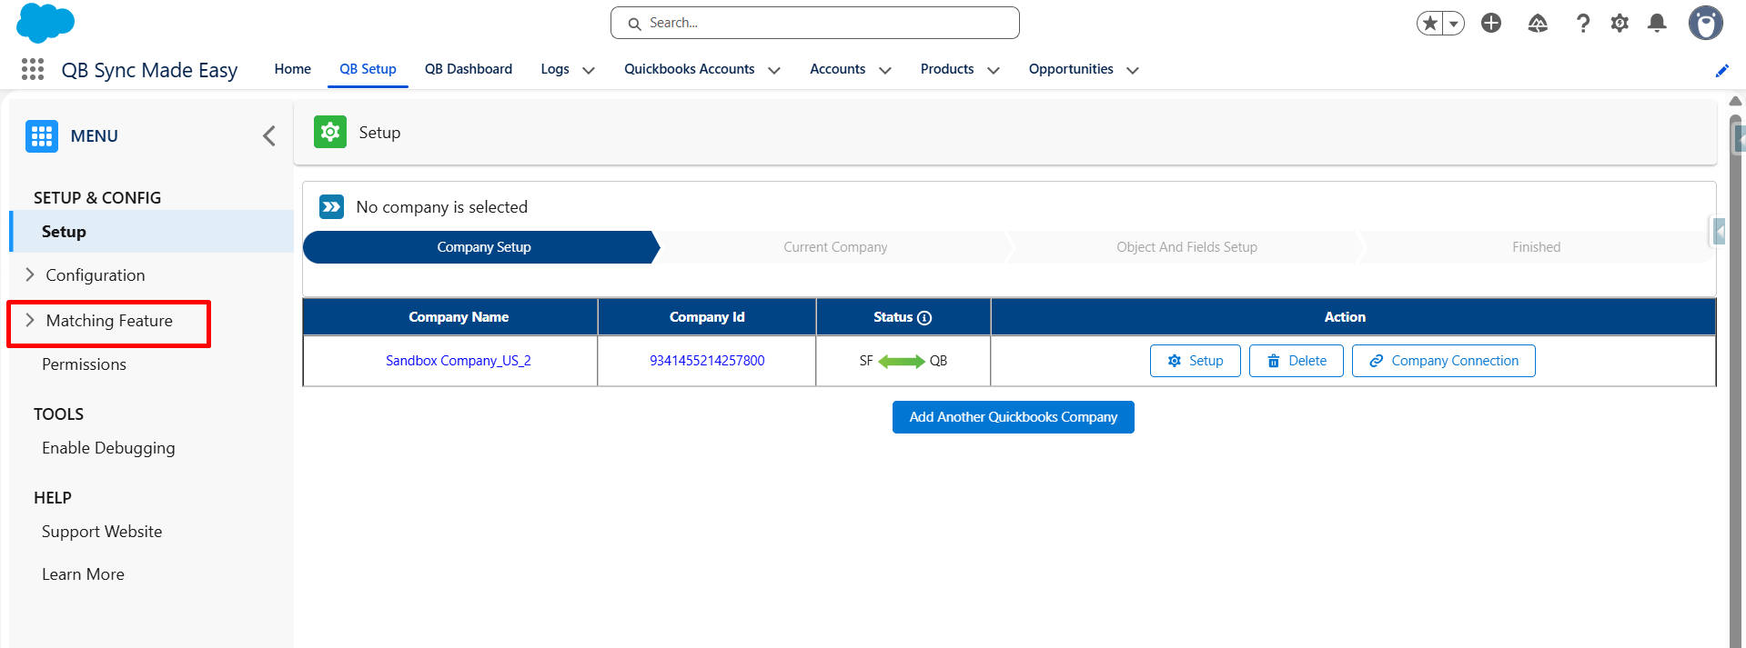Open the Support Website link
The image size is (1746, 648).
click(x=102, y=532)
